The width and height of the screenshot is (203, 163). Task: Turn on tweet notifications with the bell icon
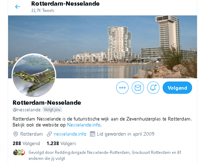153,88
